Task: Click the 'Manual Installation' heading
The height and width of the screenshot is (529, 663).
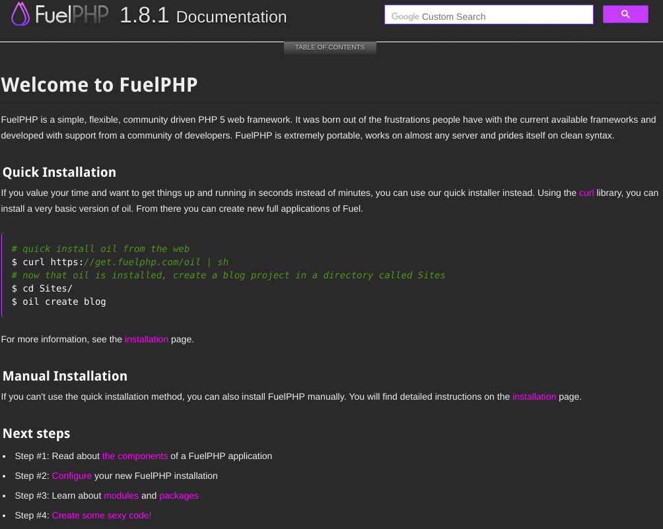Action: (x=65, y=376)
